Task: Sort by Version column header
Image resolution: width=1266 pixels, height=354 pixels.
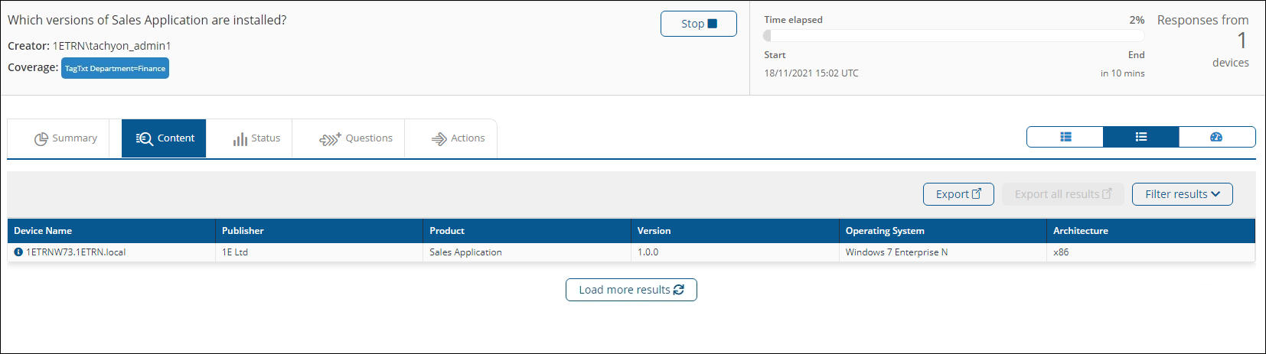Action: 654,231
